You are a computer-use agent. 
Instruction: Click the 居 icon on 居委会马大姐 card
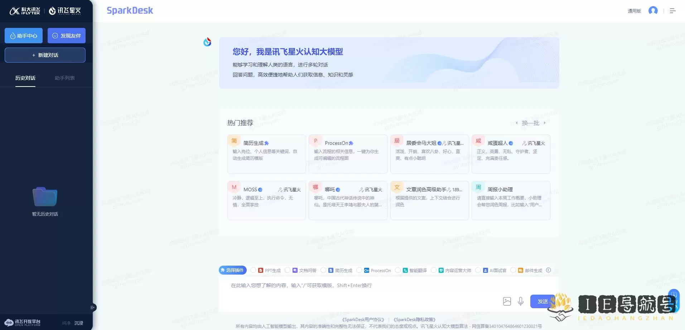point(397,141)
